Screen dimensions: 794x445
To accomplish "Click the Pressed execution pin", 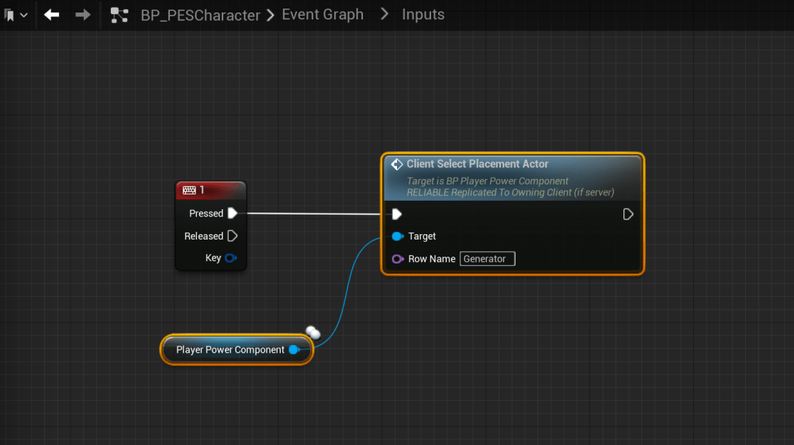I will (x=232, y=213).
